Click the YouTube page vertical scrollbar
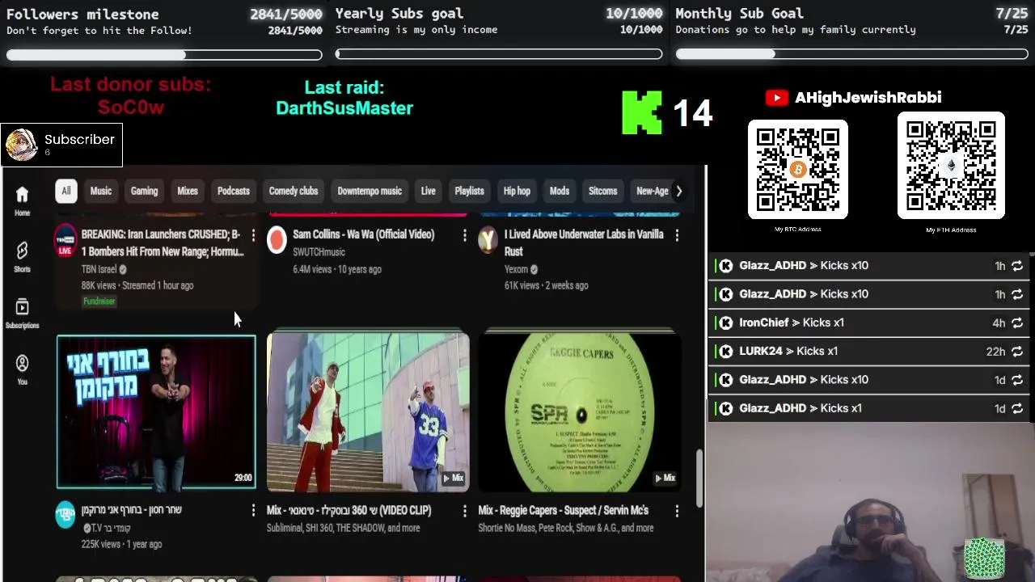Viewport: 1035px width, 582px height. (700, 477)
